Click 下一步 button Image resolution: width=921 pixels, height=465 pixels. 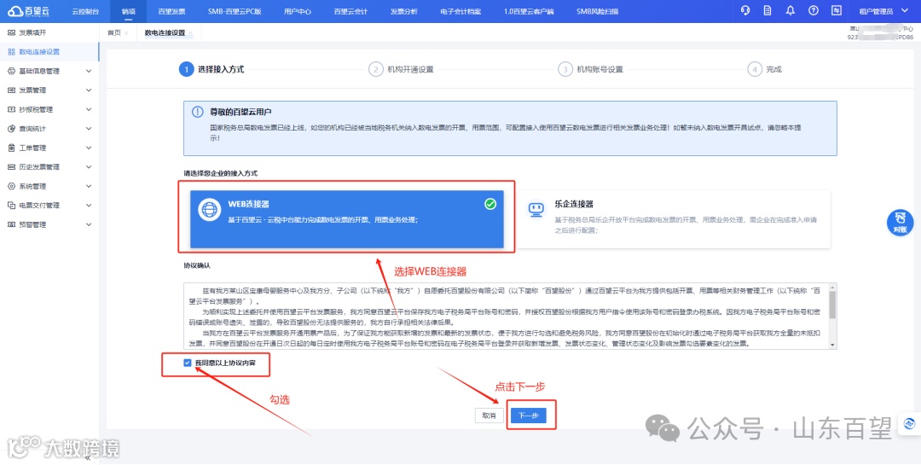coord(528,416)
